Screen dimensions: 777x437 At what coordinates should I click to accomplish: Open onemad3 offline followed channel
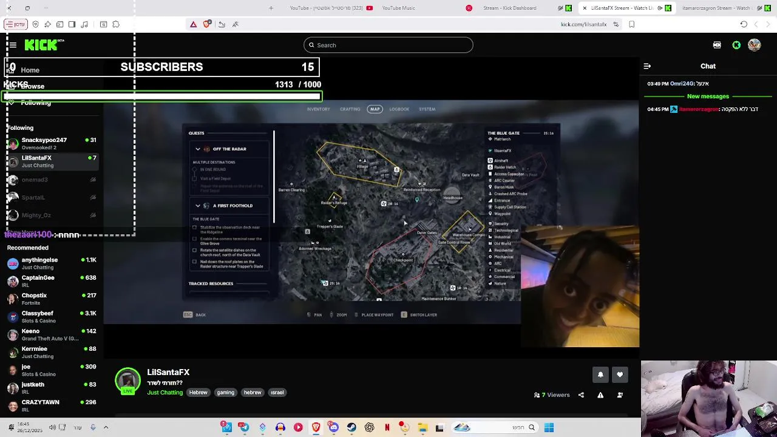pyautogui.click(x=52, y=180)
